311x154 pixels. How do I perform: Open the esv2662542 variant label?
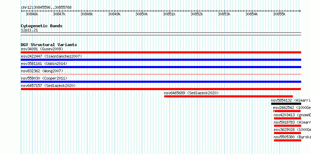[292, 108]
